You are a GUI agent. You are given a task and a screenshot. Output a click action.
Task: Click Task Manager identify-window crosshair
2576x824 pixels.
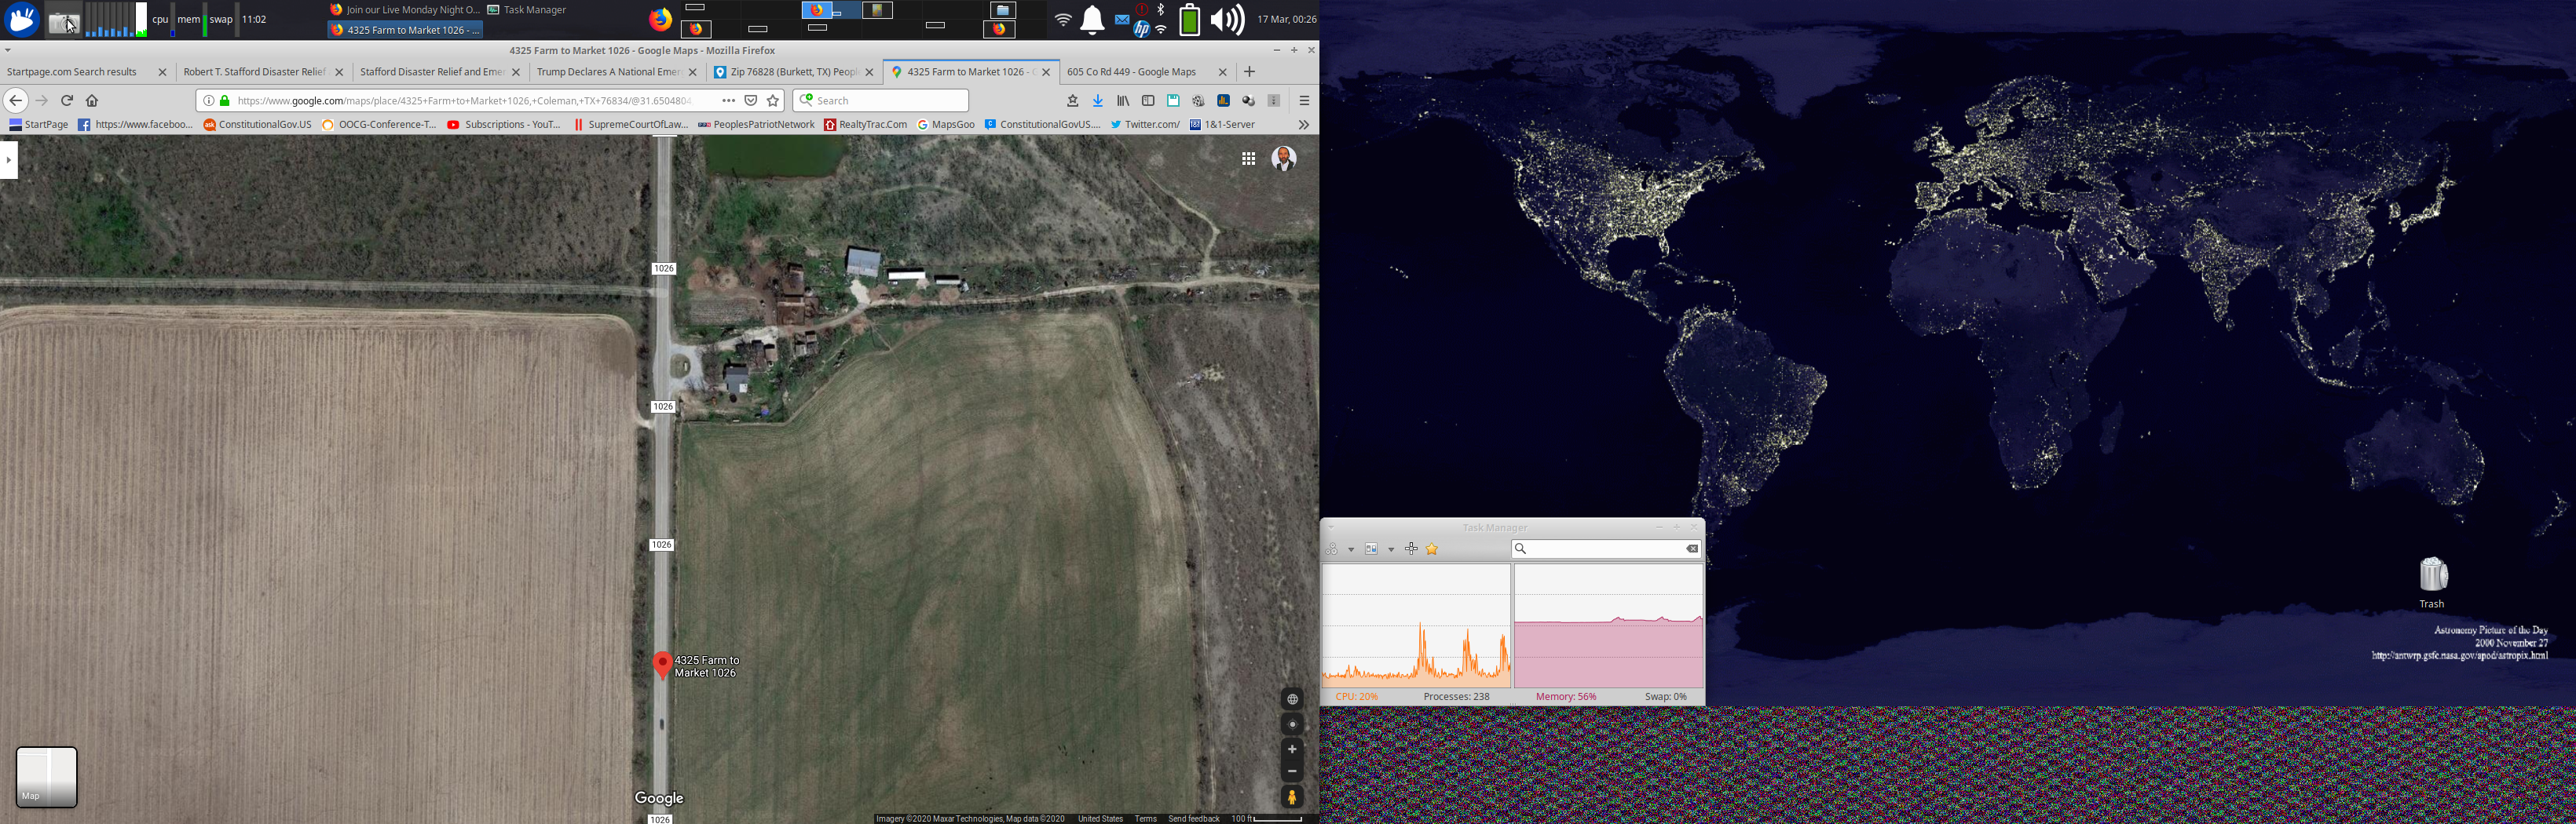click(x=1411, y=549)
